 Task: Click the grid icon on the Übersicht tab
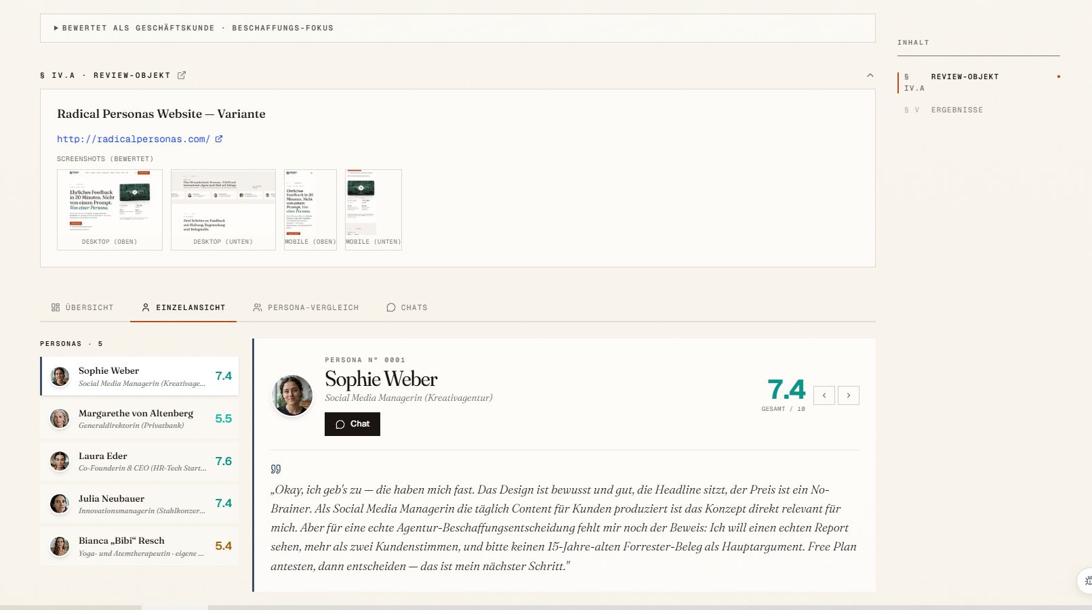tap(56, 307)
